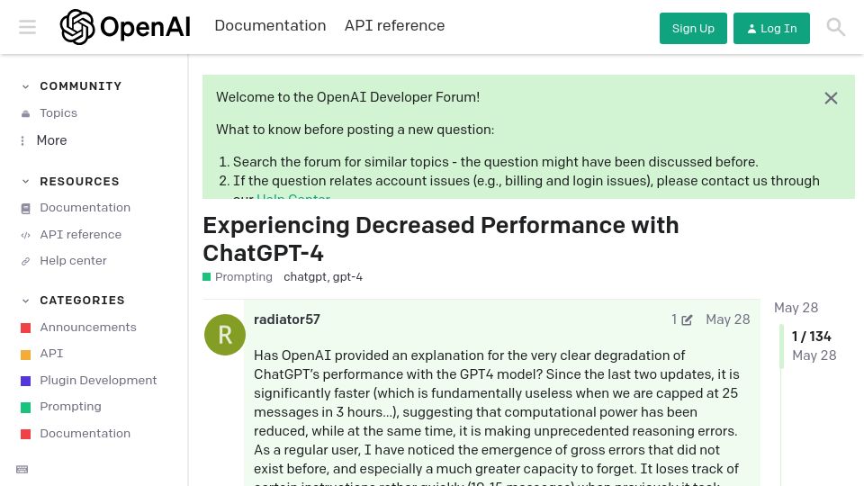Screen dimensions: 864x486
Task: Click the edit count number 1
Action: 674,319
